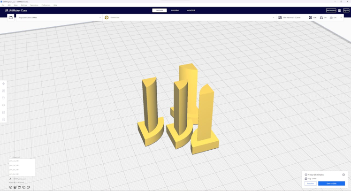
Task: Click the support status icon
Action: click(x=321, y=17)
